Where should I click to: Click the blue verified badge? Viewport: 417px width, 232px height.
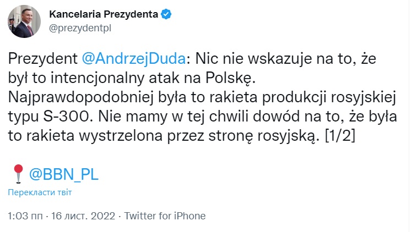click(165, 15)
